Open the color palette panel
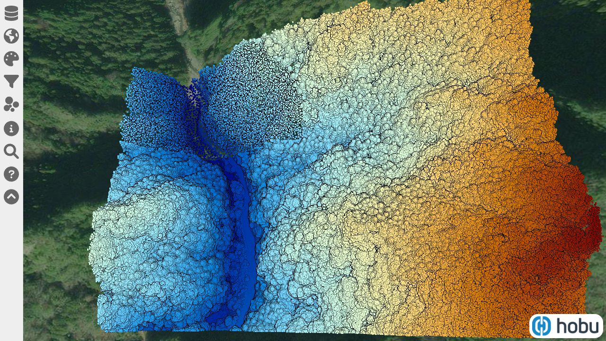 point(11,59)
